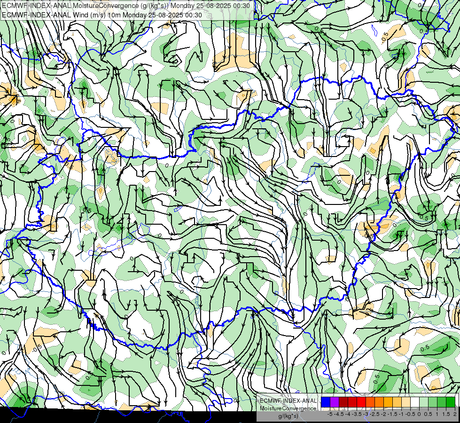460x423 pixels.
Task: Click the blue swatch in the legend
Action: pyautogui.click(x=326, y=402)
